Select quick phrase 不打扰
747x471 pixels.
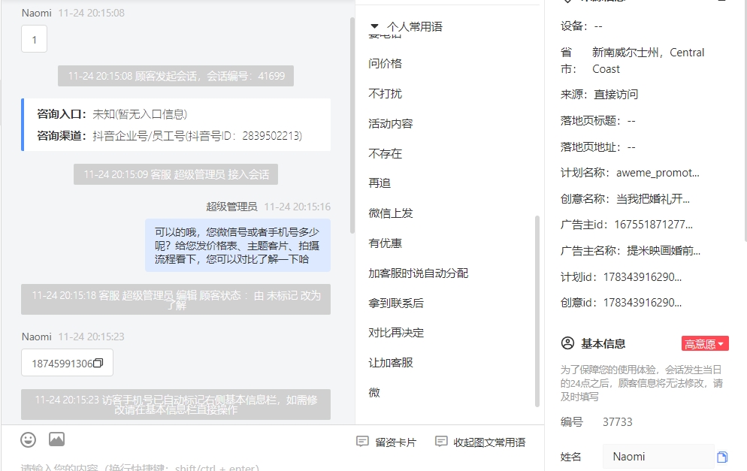(x=385, y=93)
